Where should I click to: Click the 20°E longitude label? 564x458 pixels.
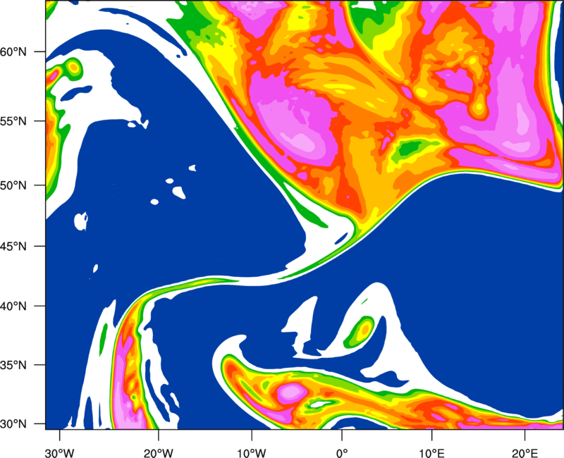click(x=525, y=453)
